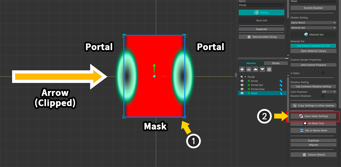Click the delete trash icon in mesh toolbar
This screenshot has height=167, width=341.
269,69
